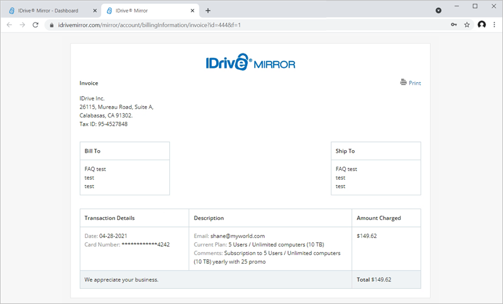
Task: Open a new browser tab
Action: pyautogui.click(x=208, y=11)
